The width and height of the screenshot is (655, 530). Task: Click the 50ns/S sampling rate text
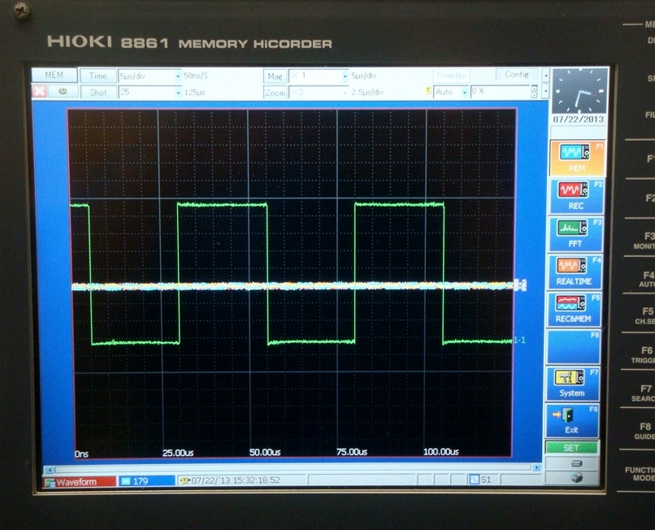pos(196,76)
